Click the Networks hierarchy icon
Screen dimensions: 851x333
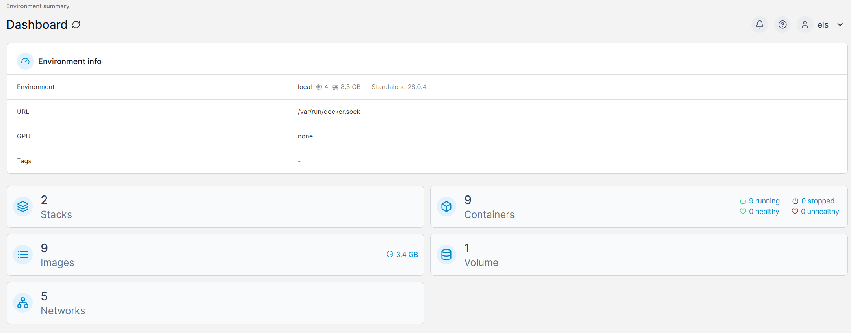(x=23, y=303)
